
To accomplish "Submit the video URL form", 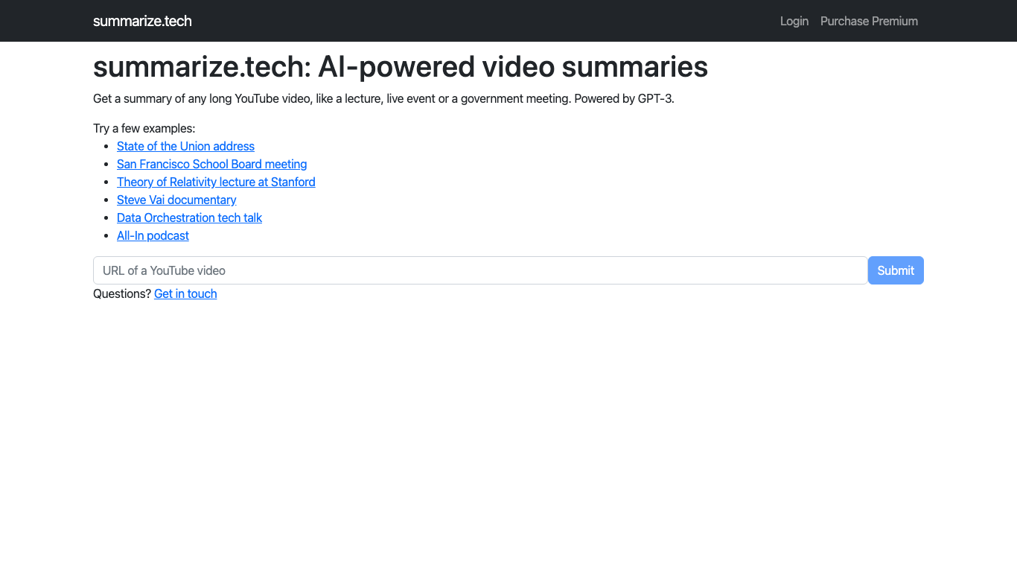I will point(896,270).
